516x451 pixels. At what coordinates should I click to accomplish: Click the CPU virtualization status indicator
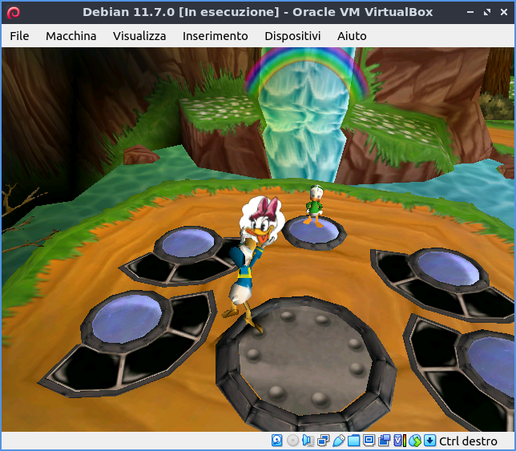point(400,441)
